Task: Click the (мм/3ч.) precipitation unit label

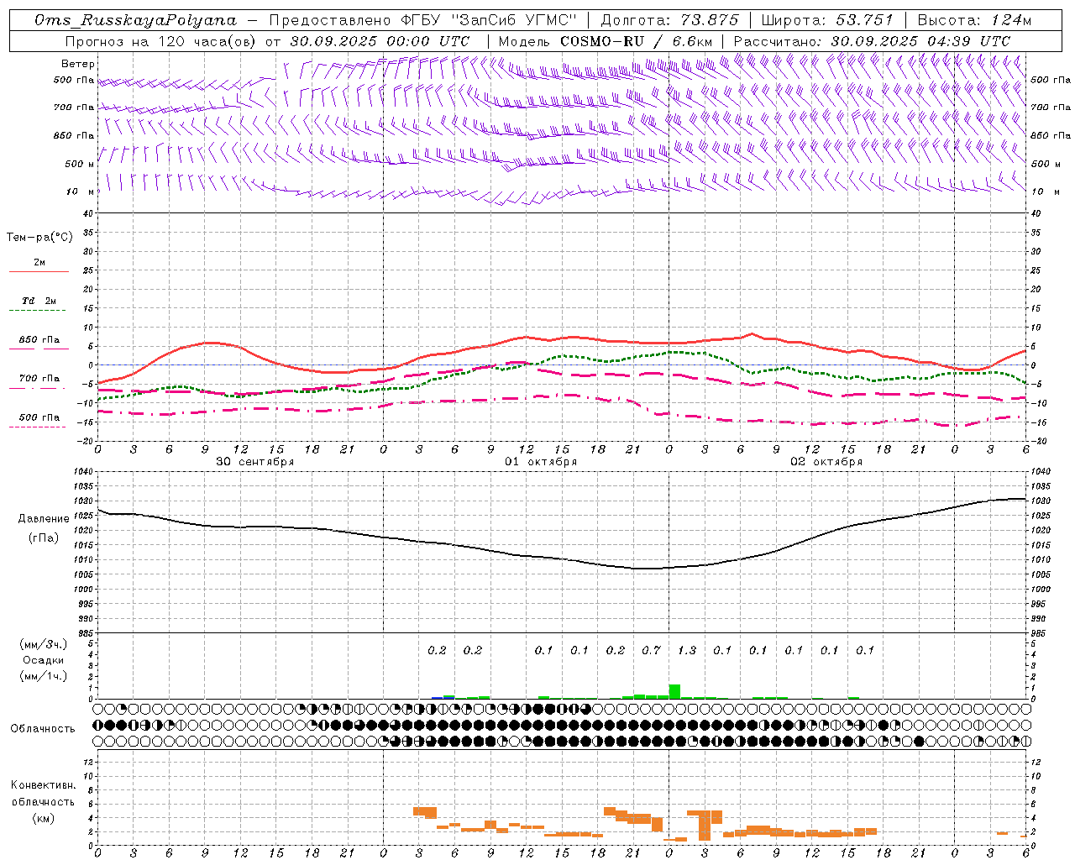Action: coord(44,644)
